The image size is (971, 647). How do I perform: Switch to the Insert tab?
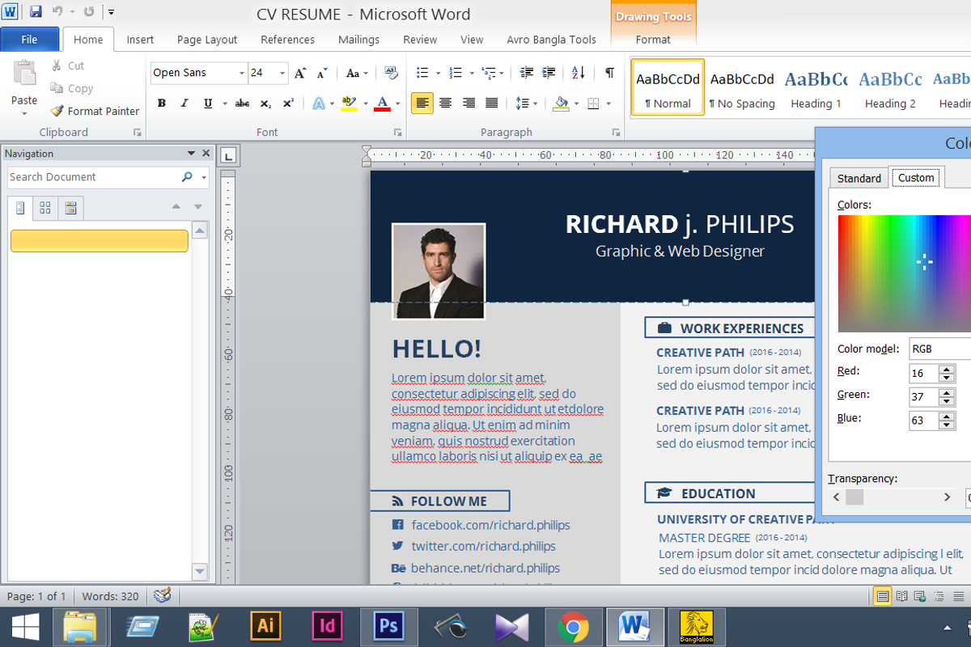[x=140, y=39]
